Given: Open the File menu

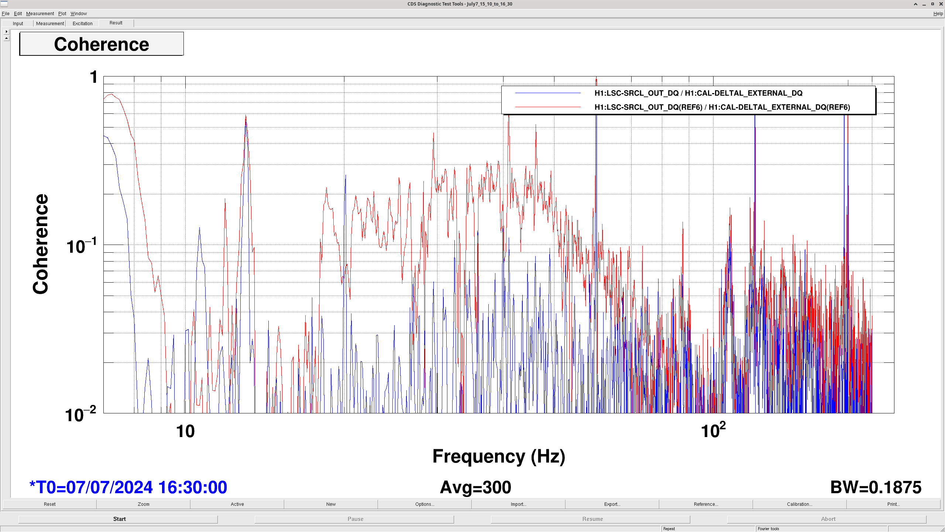Looking at the screenshot, I should click(x=6, y=14).
